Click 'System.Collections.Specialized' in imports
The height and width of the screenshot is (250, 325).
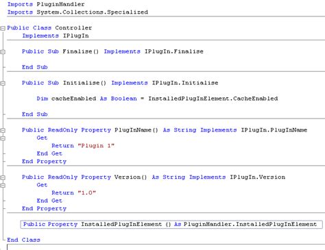click(93, 12)
